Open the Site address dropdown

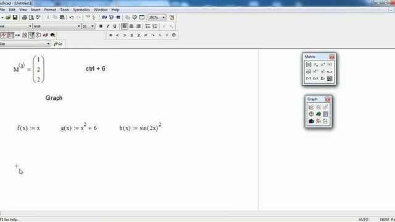[48, 44]
